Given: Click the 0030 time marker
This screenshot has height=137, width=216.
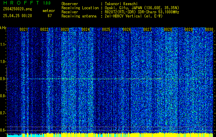Looking at the screenshot, I should 209,29.
